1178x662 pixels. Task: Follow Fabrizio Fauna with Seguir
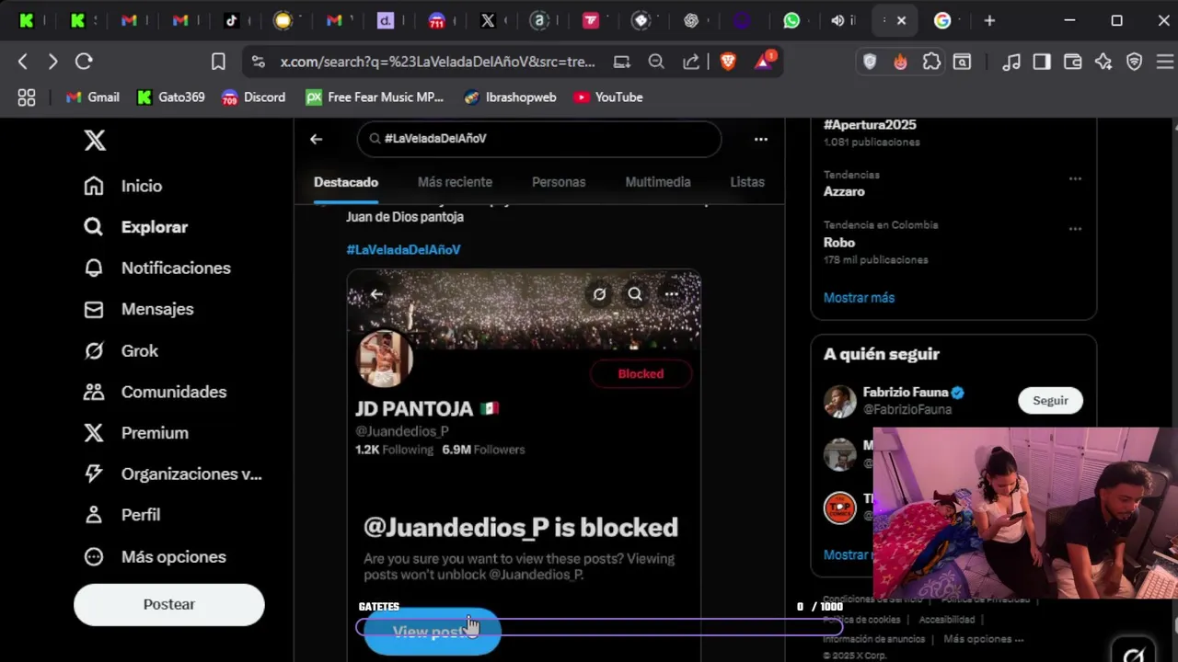(1050, 400)
